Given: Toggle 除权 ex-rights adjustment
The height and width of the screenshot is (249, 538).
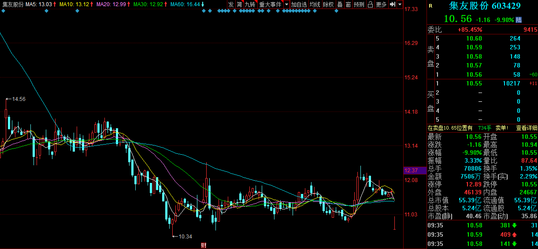Looking at the screenshot, I should point(328,4).
